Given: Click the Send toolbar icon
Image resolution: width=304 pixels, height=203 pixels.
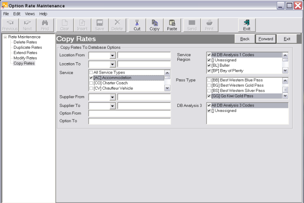Looking at the screenshot, I should [x=192, y=25].
